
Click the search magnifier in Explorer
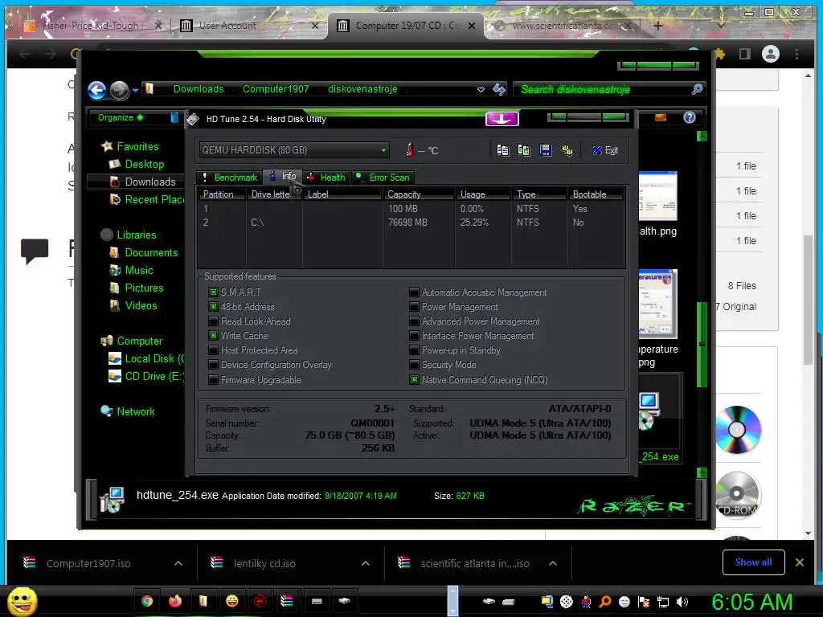tap(697, 89)
